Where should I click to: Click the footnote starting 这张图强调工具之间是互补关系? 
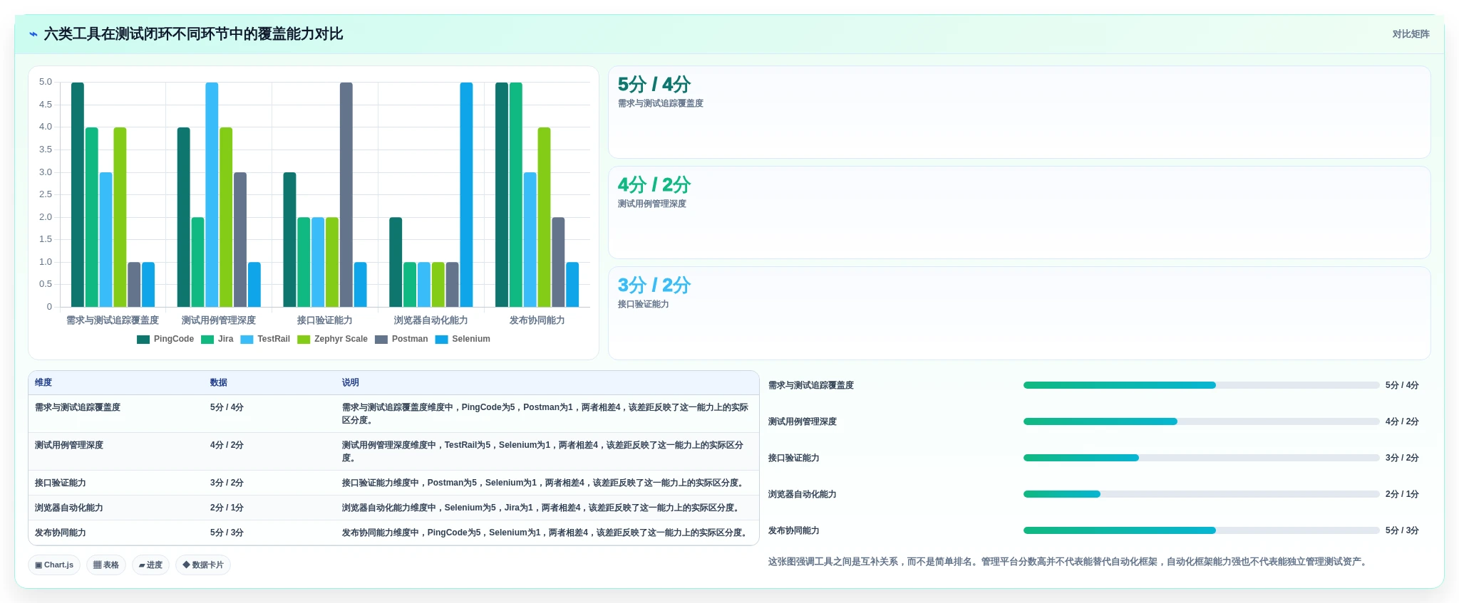click(x=1069, y=562)
